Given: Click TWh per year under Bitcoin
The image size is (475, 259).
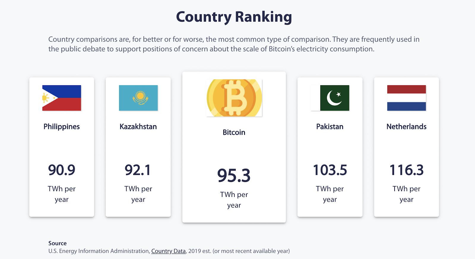Looking at the screenshot, I should pyautogui.click(x=234, y=200).
